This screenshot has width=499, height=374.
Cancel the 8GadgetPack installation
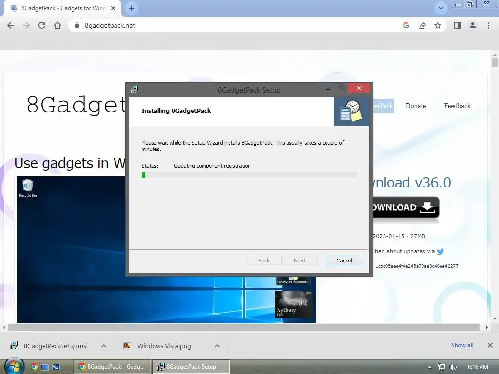[x=345, y=261]
